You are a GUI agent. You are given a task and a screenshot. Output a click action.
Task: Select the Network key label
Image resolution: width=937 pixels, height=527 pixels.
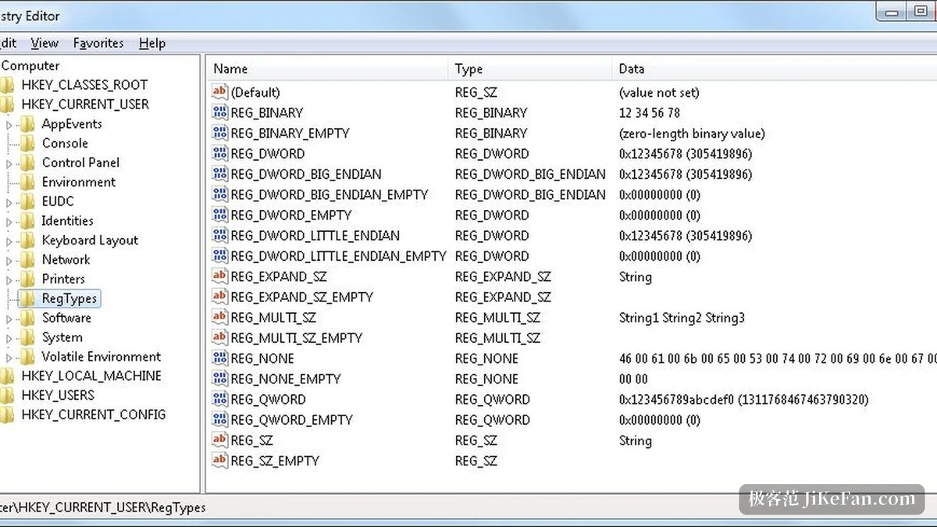coord(66,259)
